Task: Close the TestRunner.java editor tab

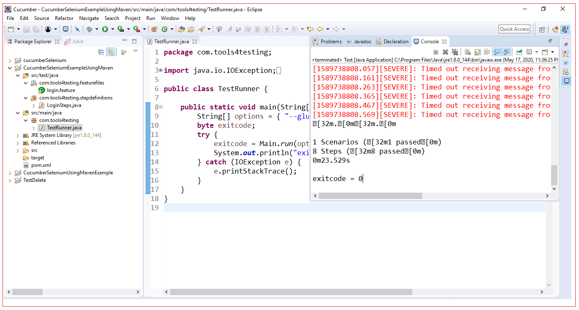Action: click(x=195, y=42)
